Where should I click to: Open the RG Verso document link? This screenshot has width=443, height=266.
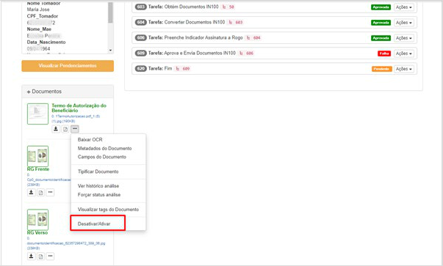(37, 233)
